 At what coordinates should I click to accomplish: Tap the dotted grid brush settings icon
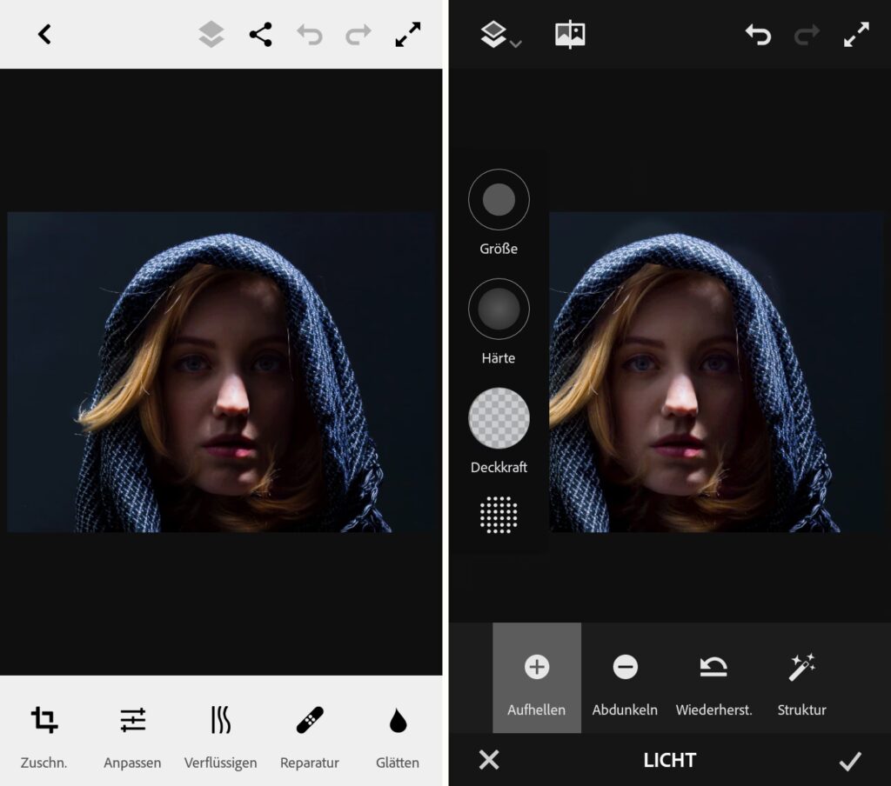coord(499,515)
